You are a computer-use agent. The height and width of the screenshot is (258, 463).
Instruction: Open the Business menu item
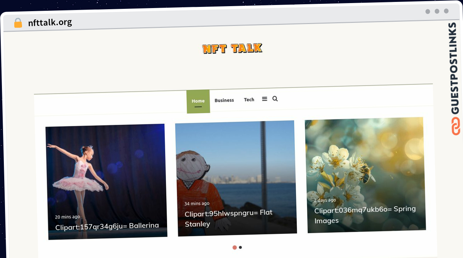point(224,100)
